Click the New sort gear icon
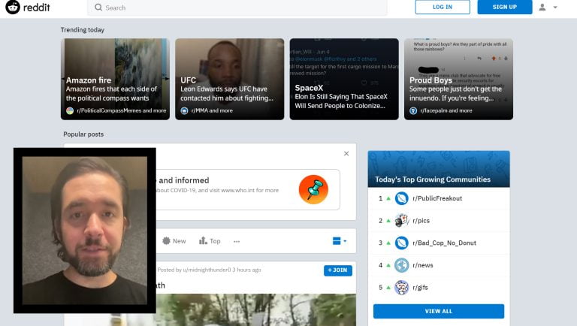This screenshot has height=326, width=577. [166, 241]
